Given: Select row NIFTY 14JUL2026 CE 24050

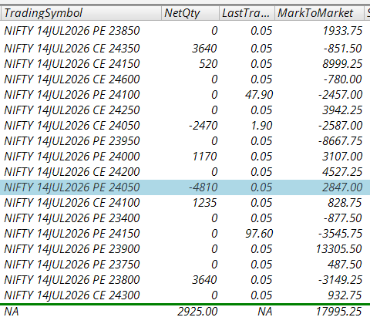Looking at the screenshot, I should [185, 126].
